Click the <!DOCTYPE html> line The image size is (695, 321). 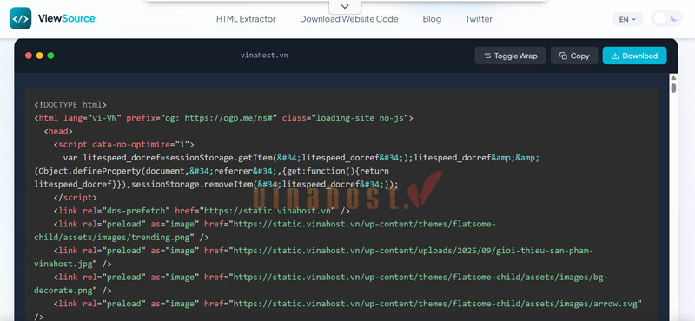(70, 105)
